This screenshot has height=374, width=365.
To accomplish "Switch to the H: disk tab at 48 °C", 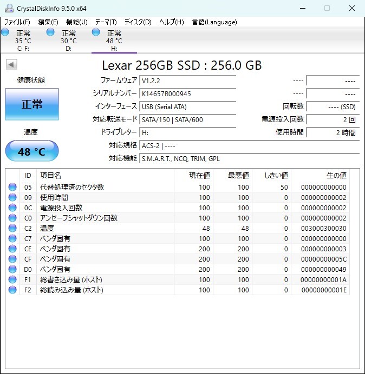I will (x=114, y=41).
